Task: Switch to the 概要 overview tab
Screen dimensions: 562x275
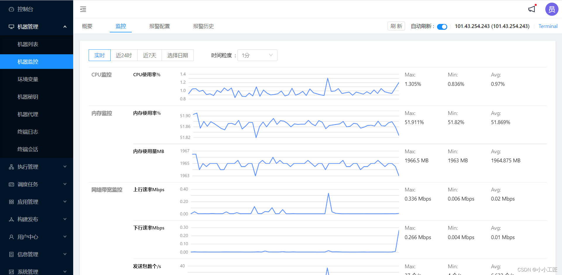Action: (87, 26)
